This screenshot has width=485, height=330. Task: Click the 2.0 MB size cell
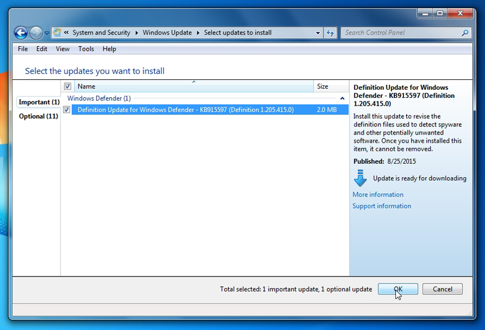(326, 110)
